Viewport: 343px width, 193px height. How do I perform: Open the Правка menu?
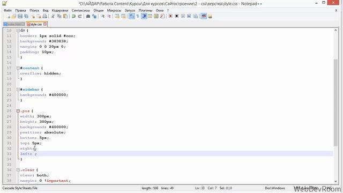(x=20, y=10)
